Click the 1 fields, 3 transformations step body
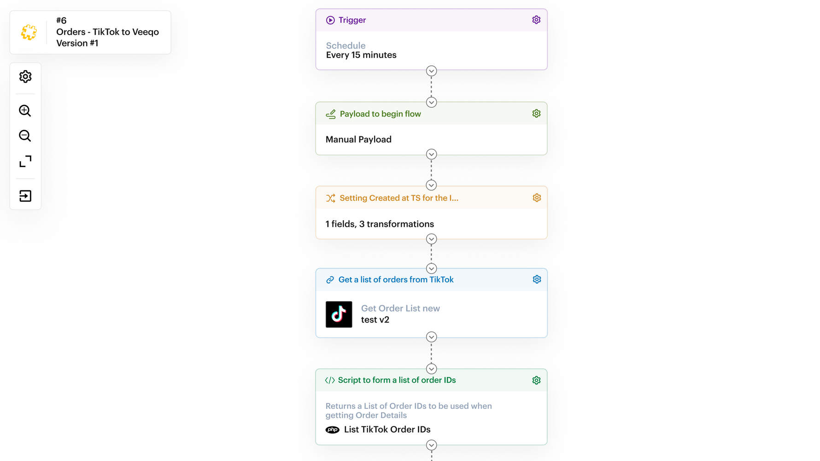 tap(379, 224)
